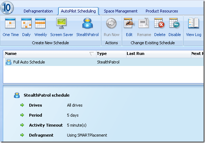The height and width of the screenshot is (143, 205).
Task: Click the Change Existing Schedule group label
Action: click(152, 43)
